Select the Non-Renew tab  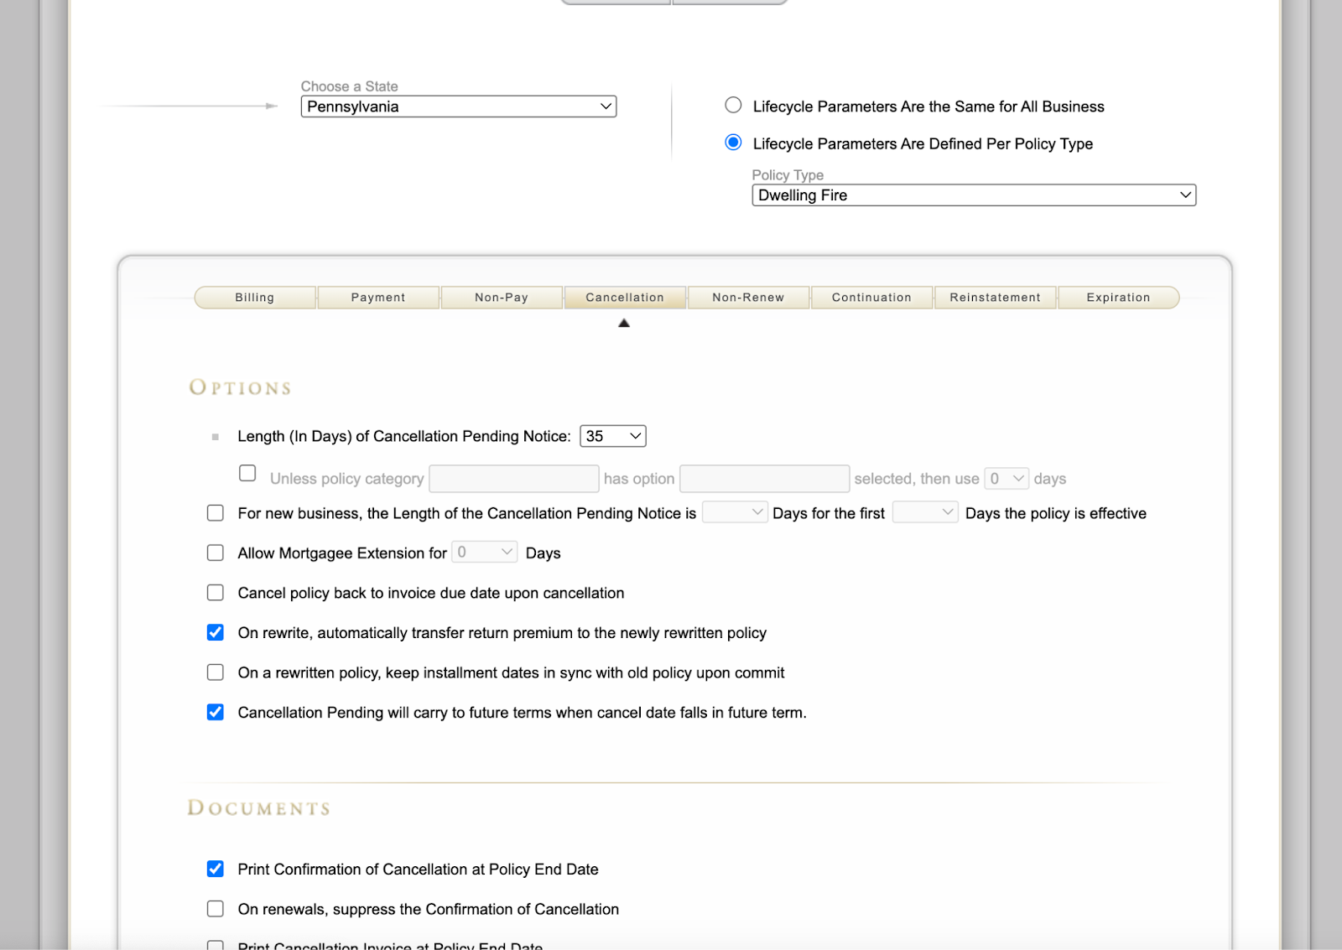748,298
